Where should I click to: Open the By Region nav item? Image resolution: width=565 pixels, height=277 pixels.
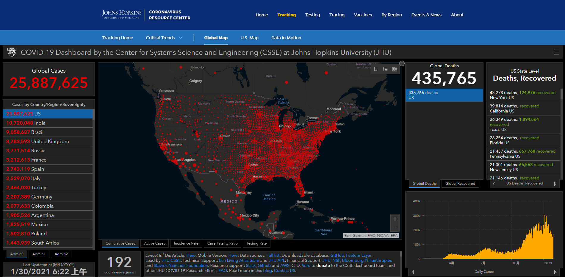[392, 15]
